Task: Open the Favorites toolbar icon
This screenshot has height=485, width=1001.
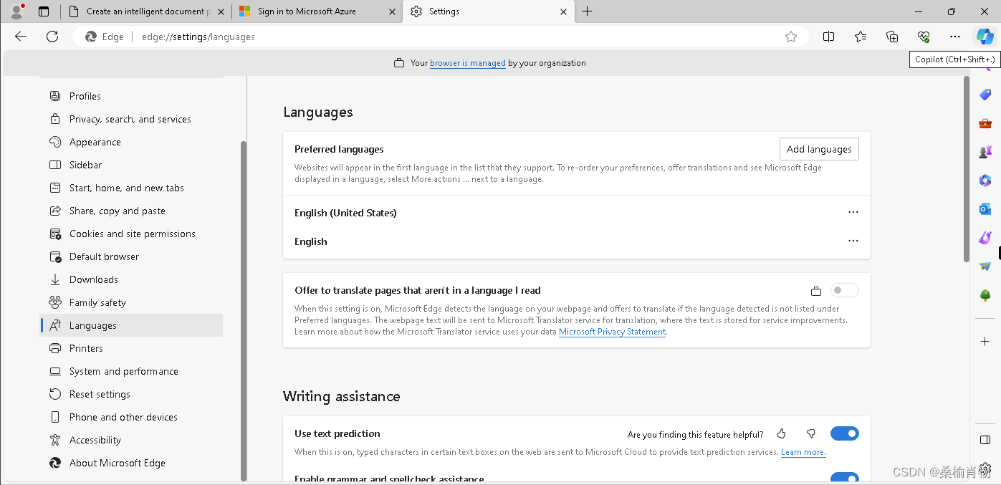Action: (861, 37)
